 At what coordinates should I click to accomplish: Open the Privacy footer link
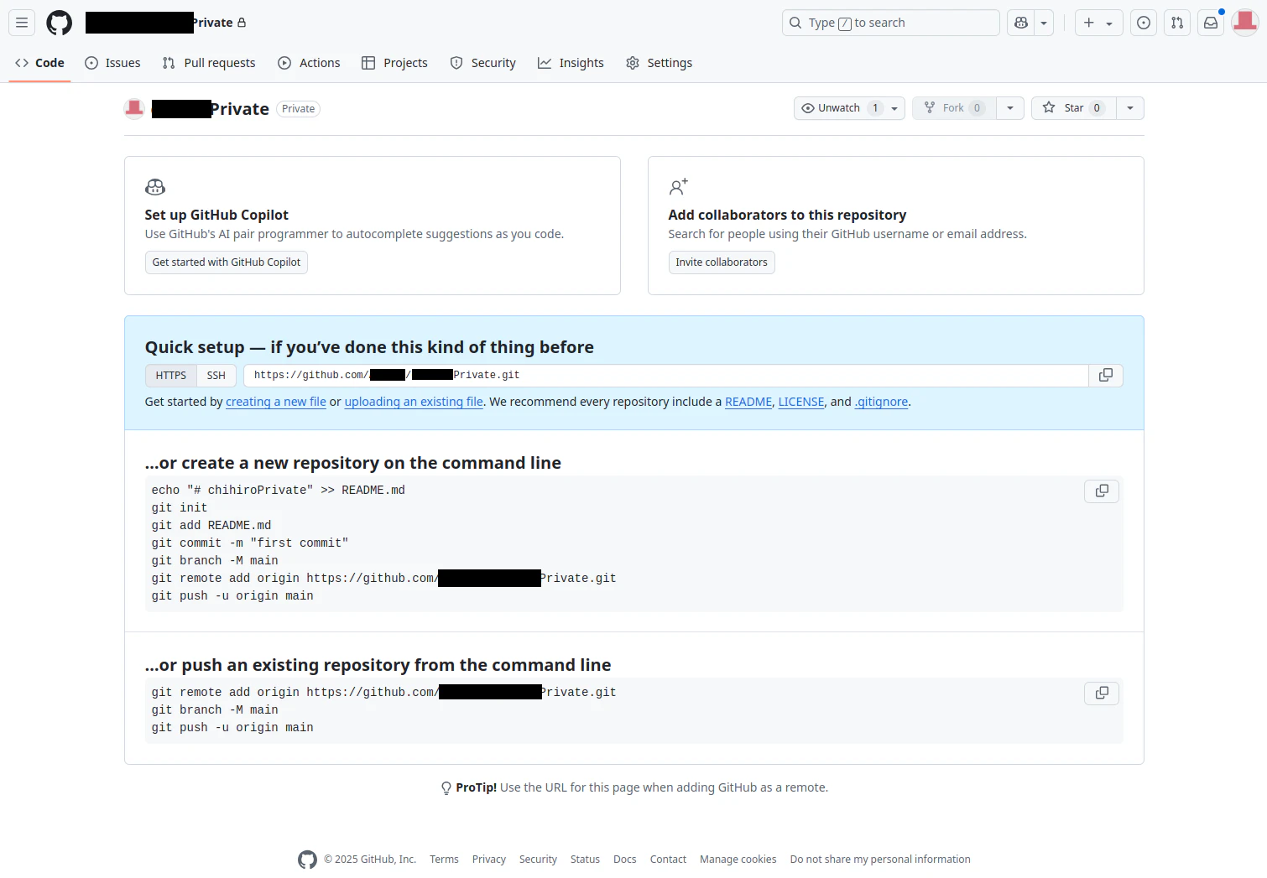[x=489, y=860]
